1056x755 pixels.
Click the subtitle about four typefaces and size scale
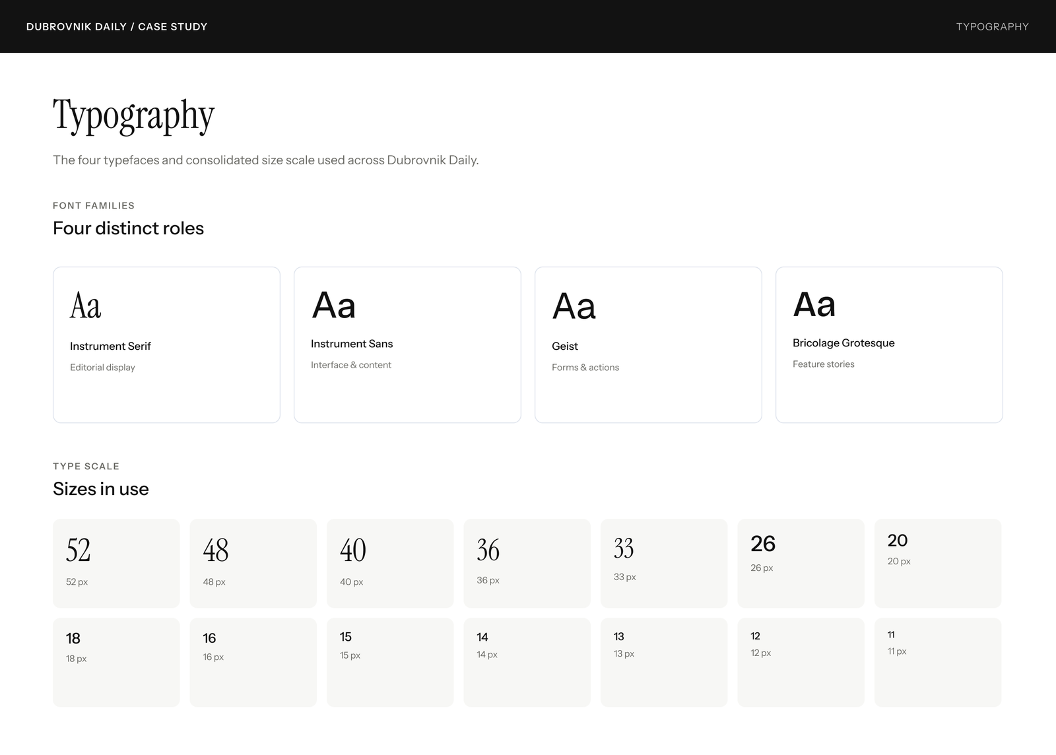pyautogui.click(x=266, y=160)
